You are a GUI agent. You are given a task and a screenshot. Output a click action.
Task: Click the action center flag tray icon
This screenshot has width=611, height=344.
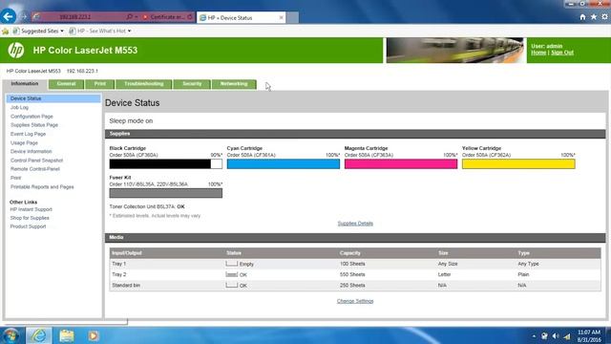click(x=544, y=336)
